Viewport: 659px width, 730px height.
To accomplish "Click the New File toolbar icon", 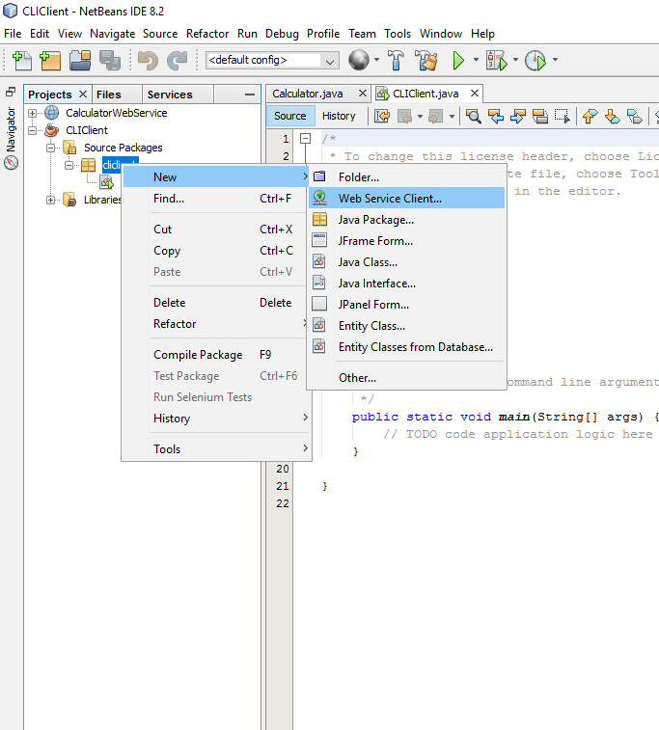I will click(22, 60).
